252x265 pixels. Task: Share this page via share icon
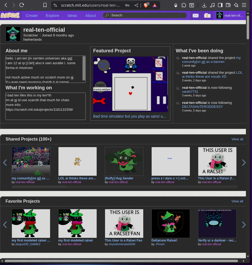pos(136,5)
